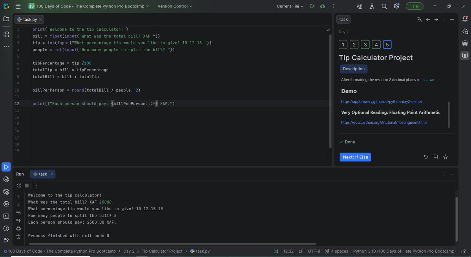Open the AI Chat icon in the right sidebar
Screen dimensions: 471x257
[465, 31]
